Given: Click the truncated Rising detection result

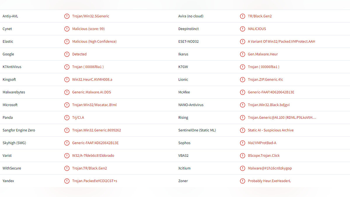Looking at the screenshot, I should [x=282, y=118].
